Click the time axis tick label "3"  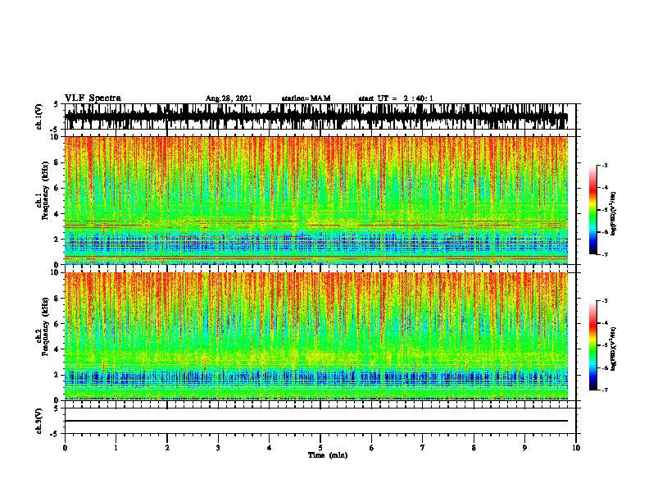(x=218, y=448)
